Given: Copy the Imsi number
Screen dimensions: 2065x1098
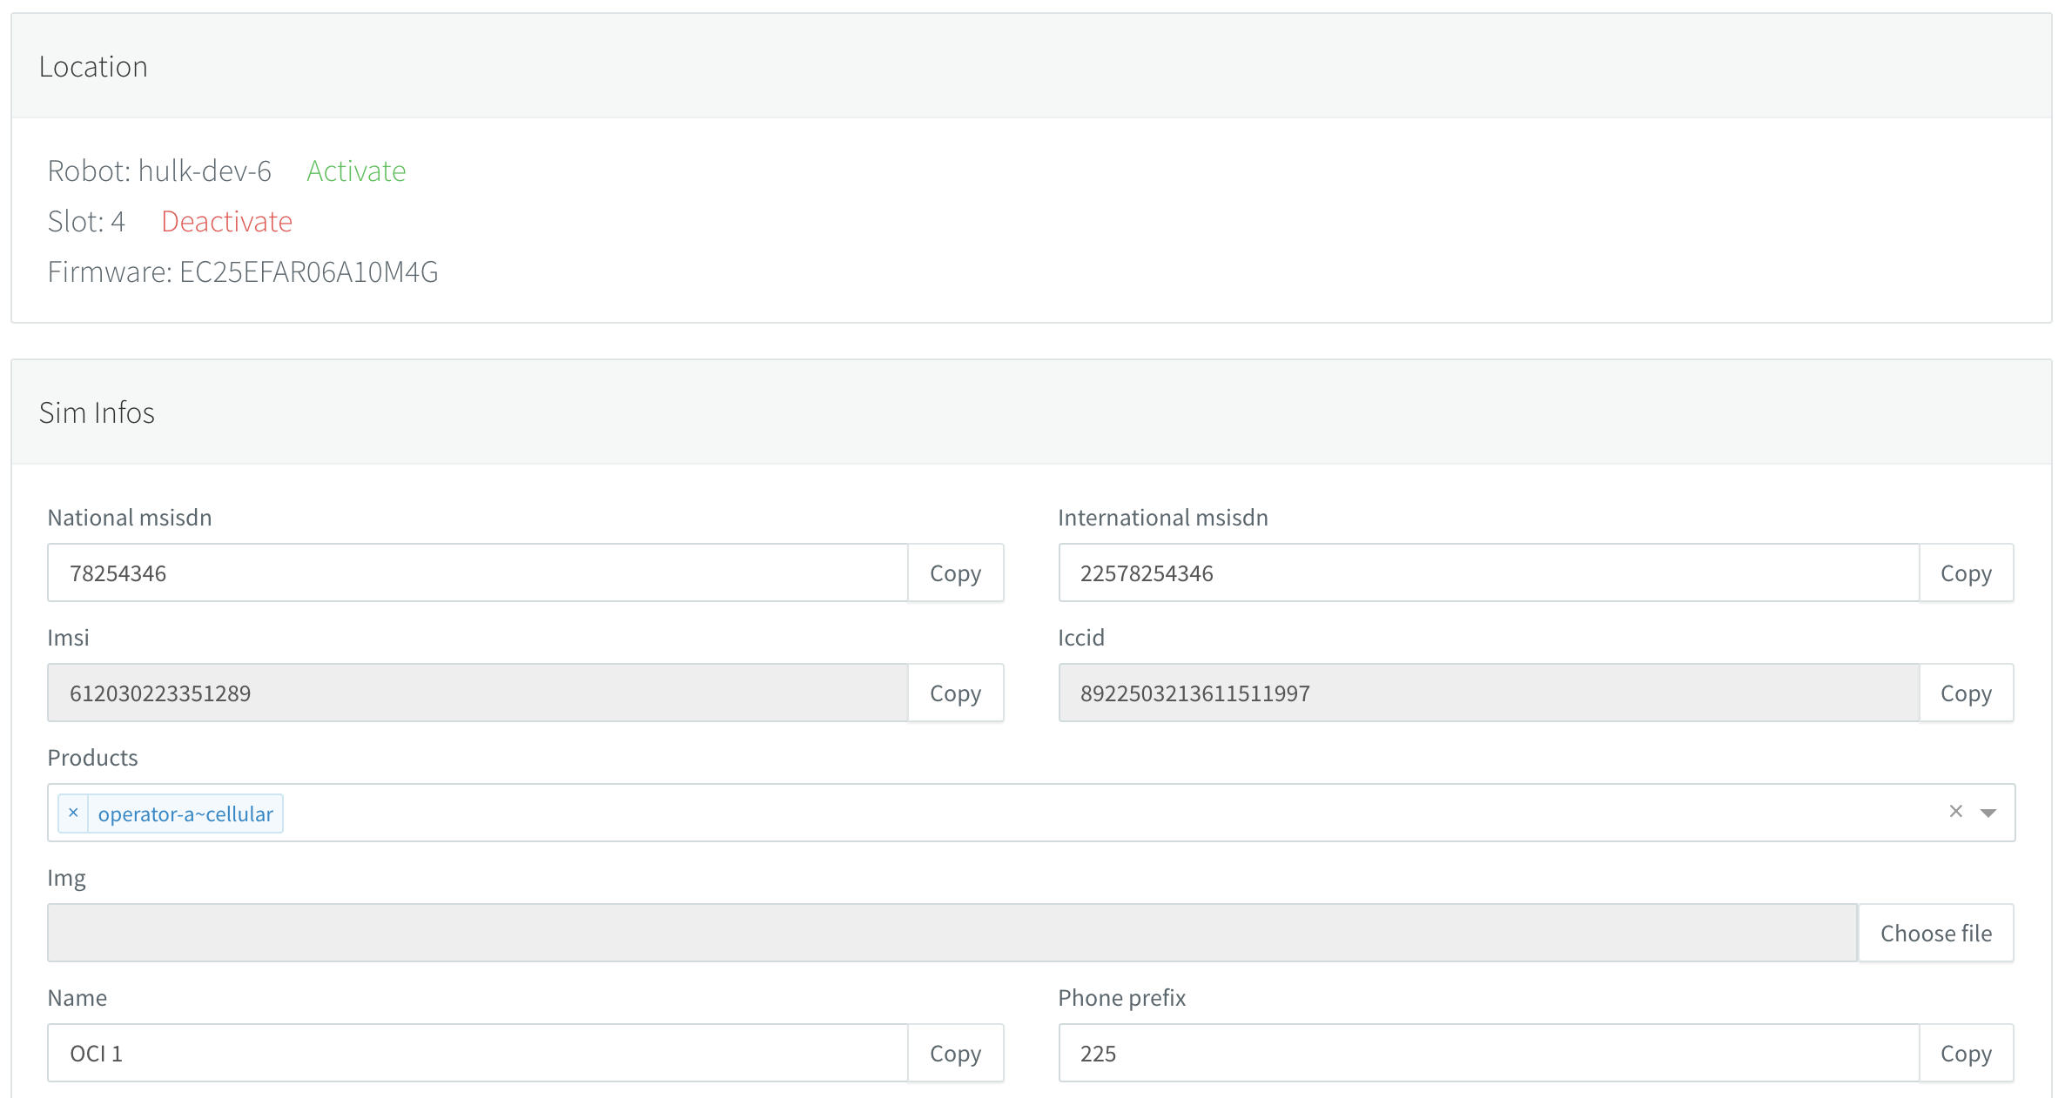Looking at the screenshot, I should tap(955, 693).
